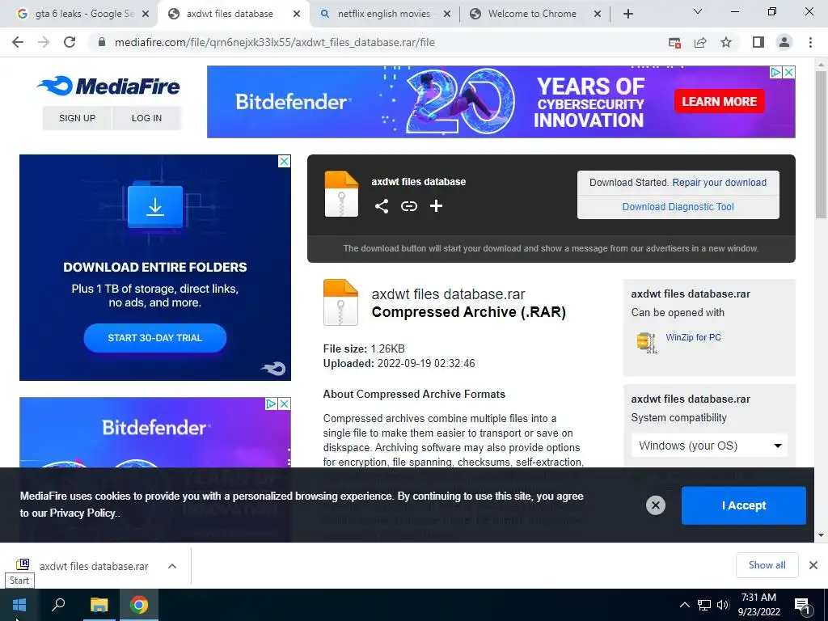828x621 pixels.
Task: Switch to Welcome to Chrome tab
Action: point(532,14)
